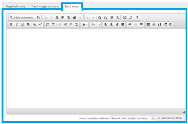Image resolution: width=188 pixels, height=124 pixels.
Task: Align text right
Action: [117, 24]
